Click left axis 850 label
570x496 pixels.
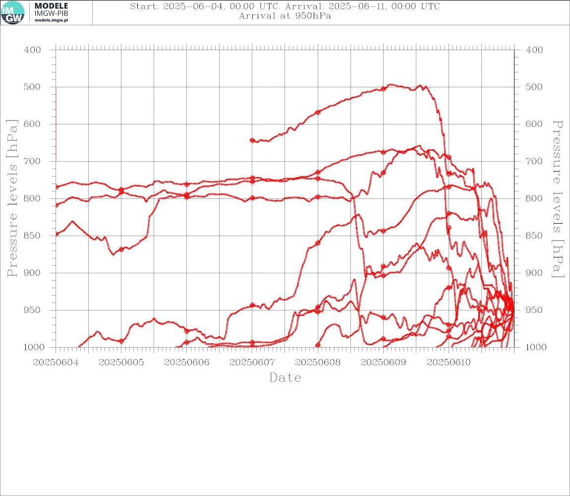click(32, 236)
